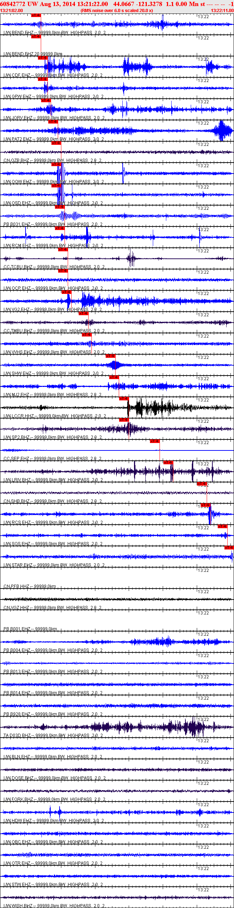Click the 'PB.B031.EHZ' station label
This screenshot has width=234, height=908.
point(17,224)
